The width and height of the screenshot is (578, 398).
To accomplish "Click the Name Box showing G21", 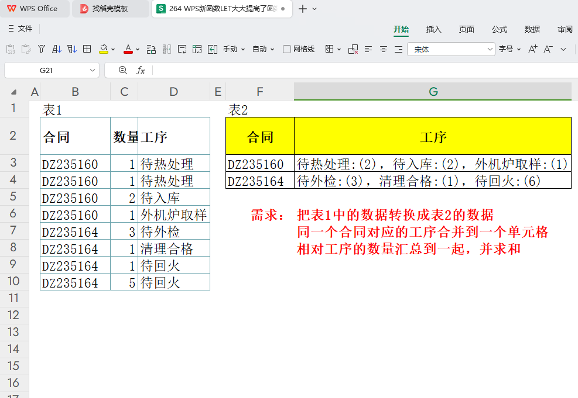I will (x=46, y=70).
